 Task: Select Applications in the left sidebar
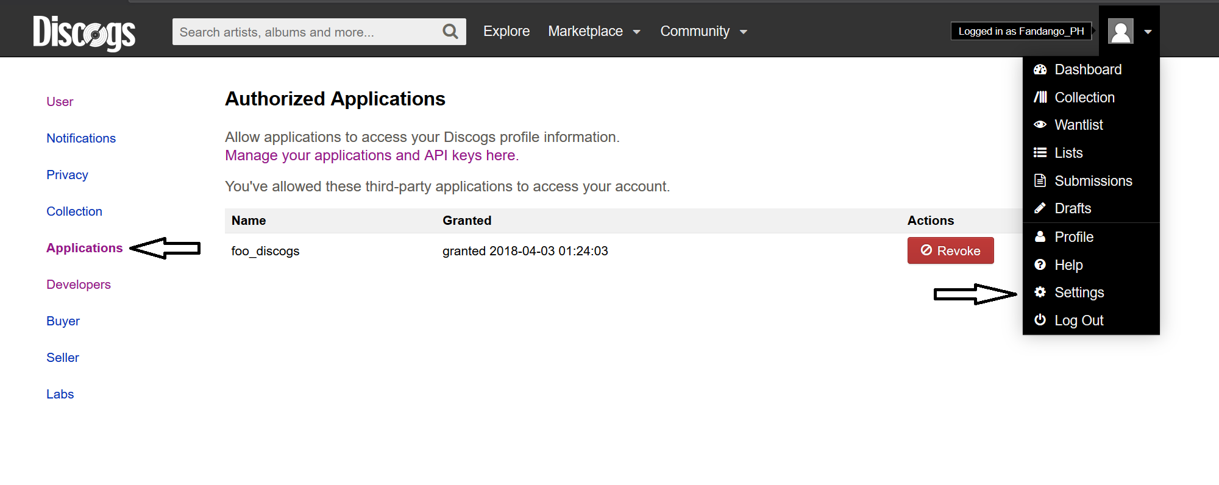[85, 248]
